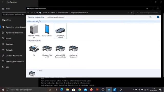This screenshot has width=164, height=92.
Task: Select the Galaxy J2 Prime phone
Action: click(47, 30)
